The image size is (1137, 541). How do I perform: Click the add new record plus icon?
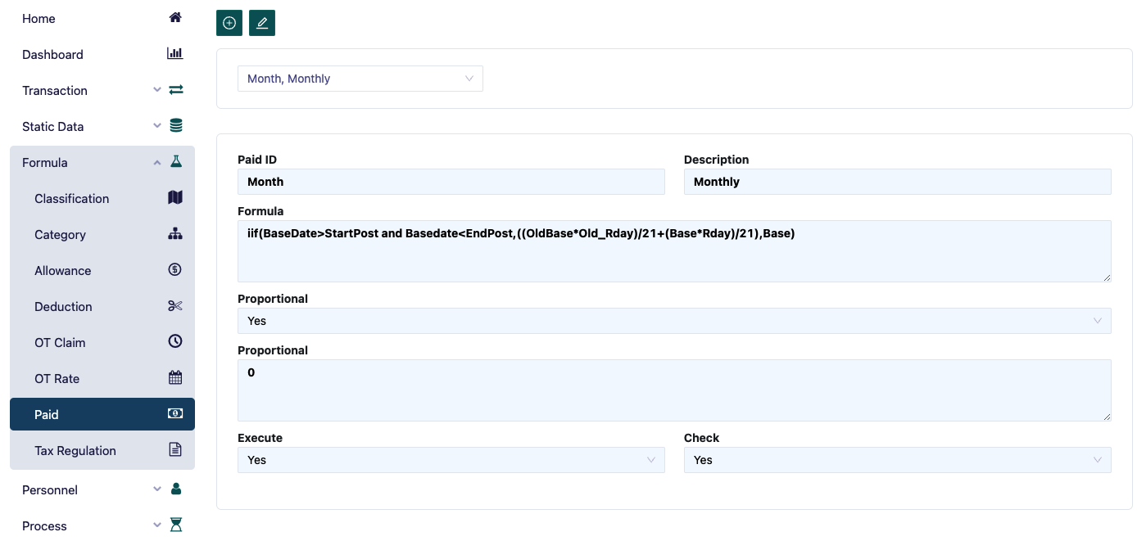pyautogui.click(x=229, y=23)
